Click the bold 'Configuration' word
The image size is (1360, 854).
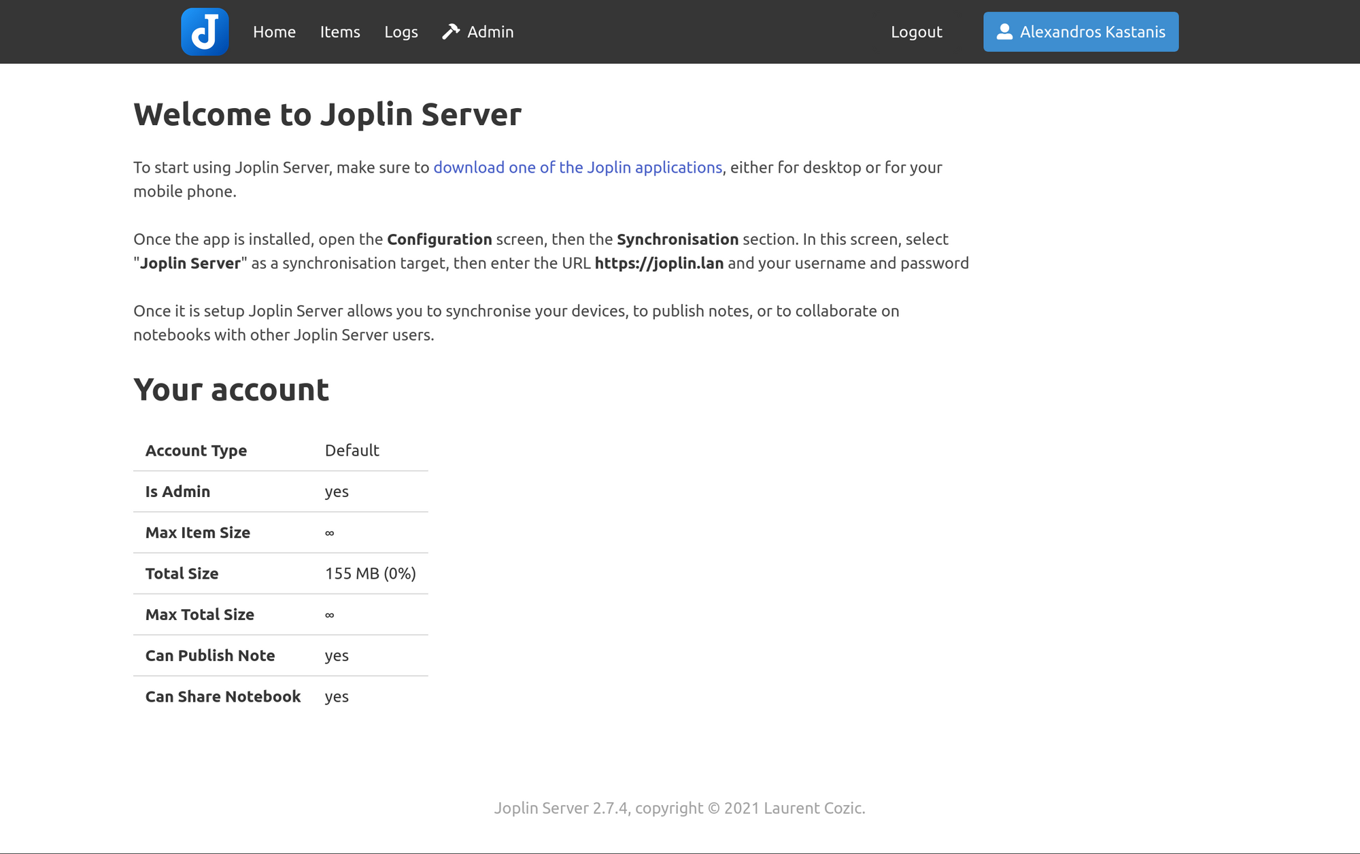(439, 239)
